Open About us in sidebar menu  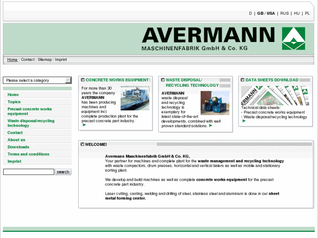click(37, 140)
